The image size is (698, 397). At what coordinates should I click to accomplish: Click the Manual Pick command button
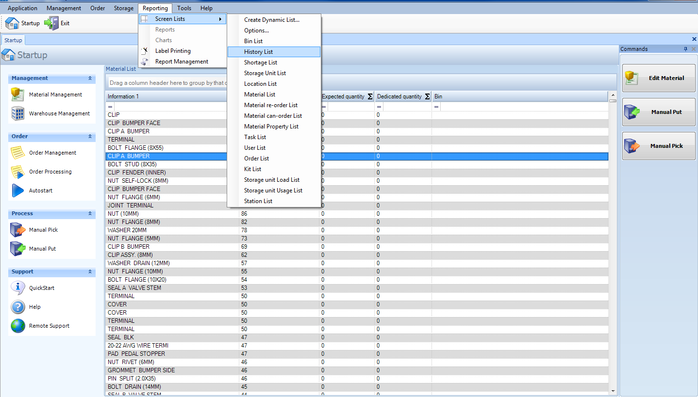[x=659, y=146]
